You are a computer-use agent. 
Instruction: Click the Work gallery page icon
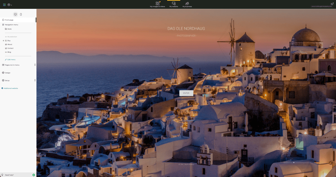coord(6,29)
